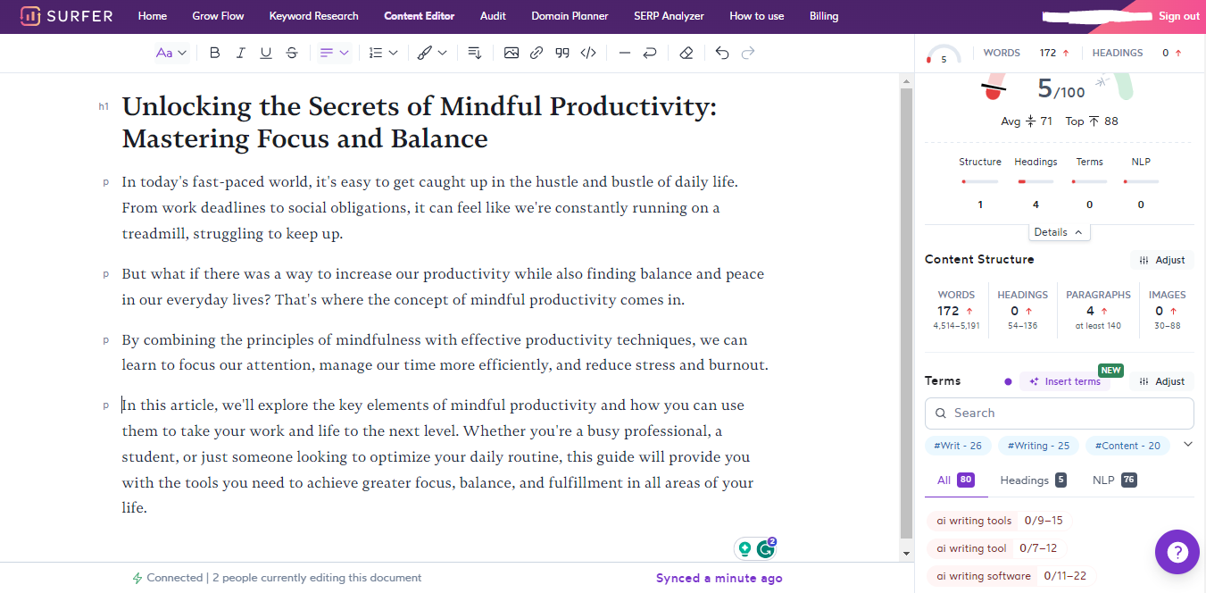
Task: Click the Grammarly icon in the editor
Action: 766,548
